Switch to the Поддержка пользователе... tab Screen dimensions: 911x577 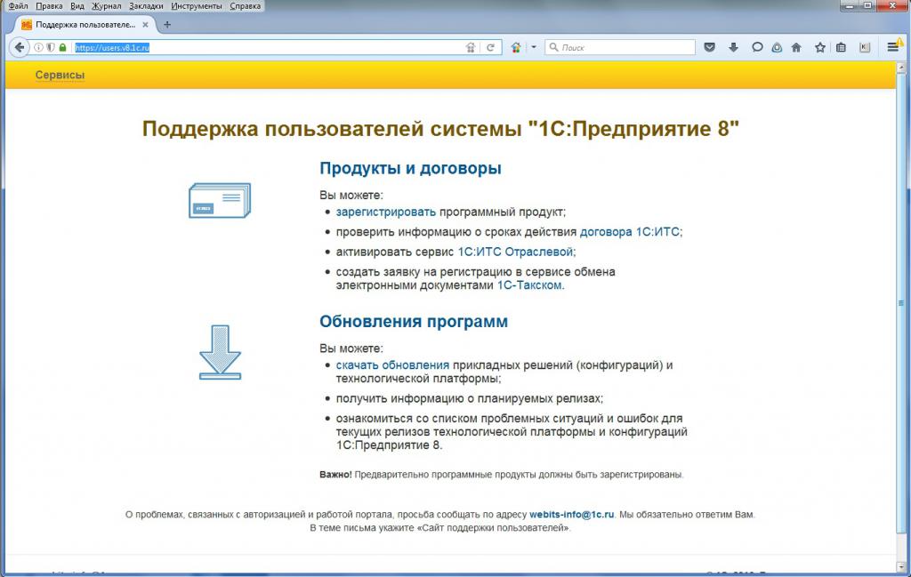tap(85, 25)
